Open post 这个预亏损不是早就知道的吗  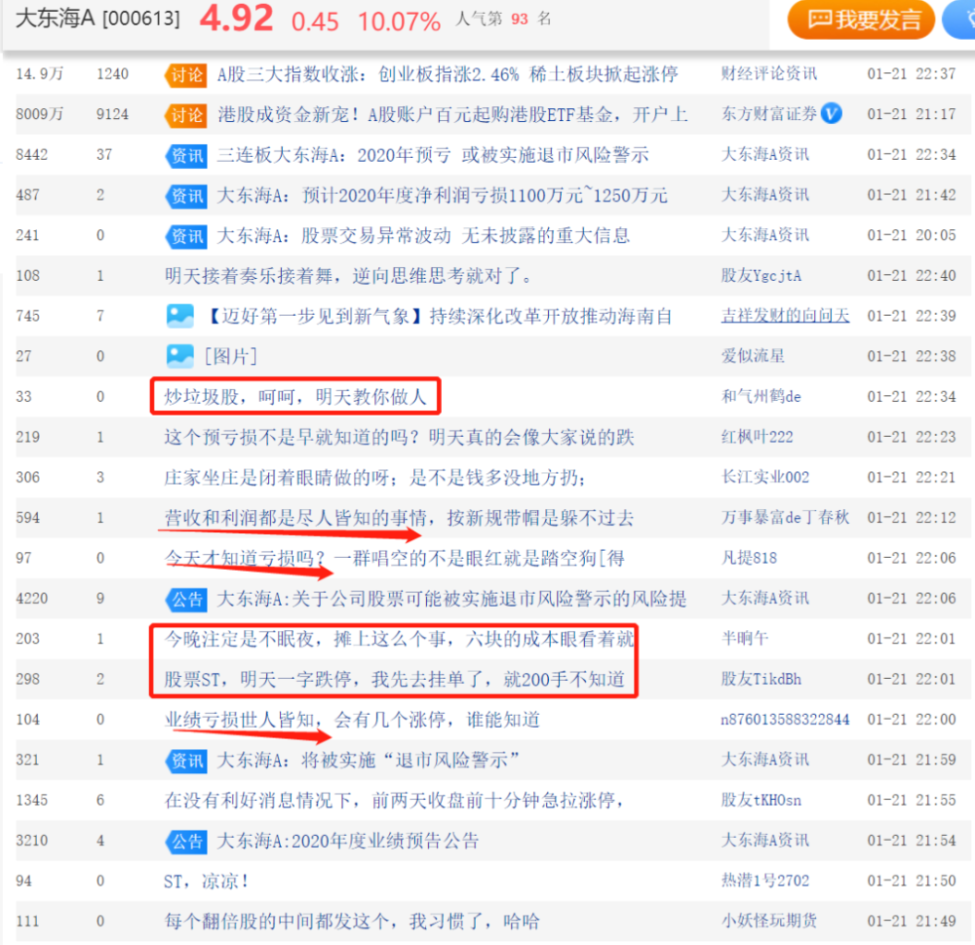(x=399, y=437)
